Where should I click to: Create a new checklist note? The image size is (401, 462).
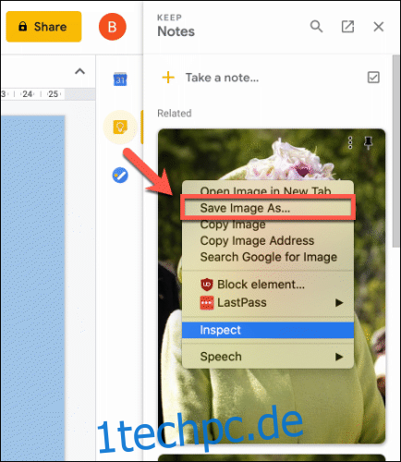373,78
